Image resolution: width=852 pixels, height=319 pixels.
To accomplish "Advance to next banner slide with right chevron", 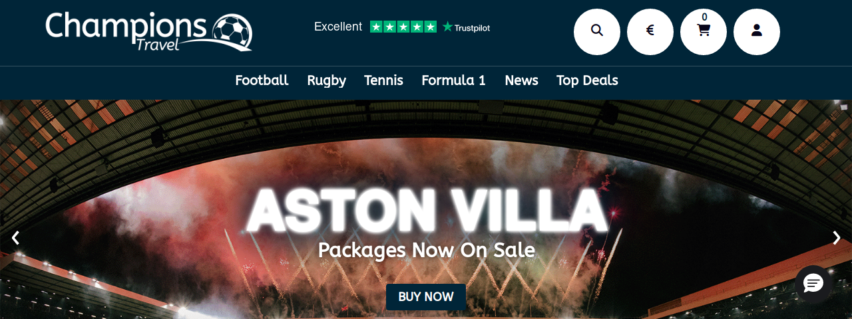I will tap(837, 237).
